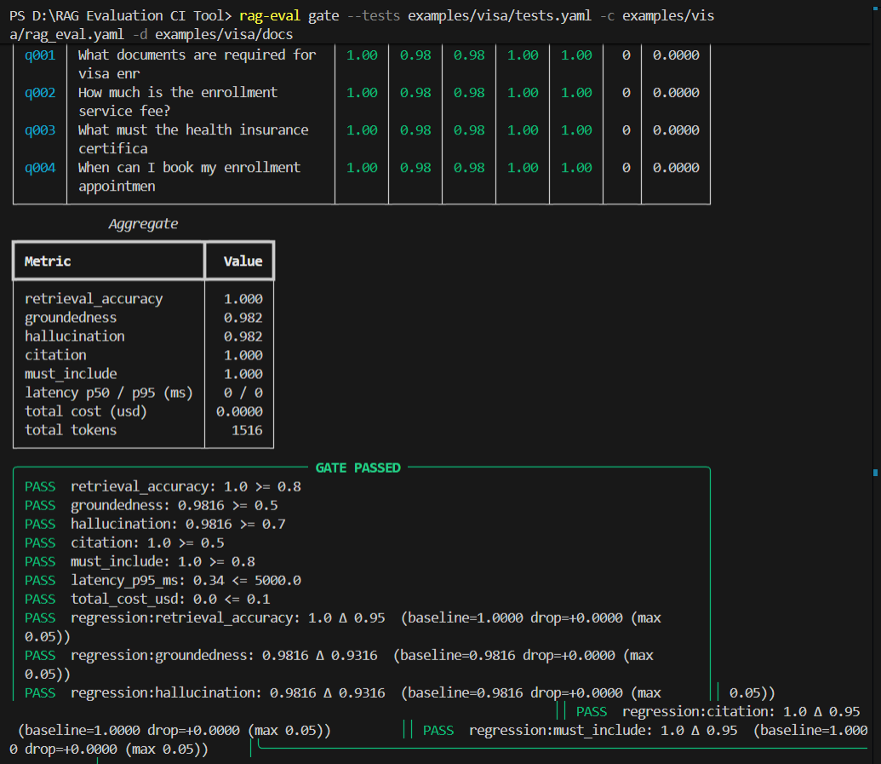
Task: Click 'What documents are required for' question text
Action: 197,55
